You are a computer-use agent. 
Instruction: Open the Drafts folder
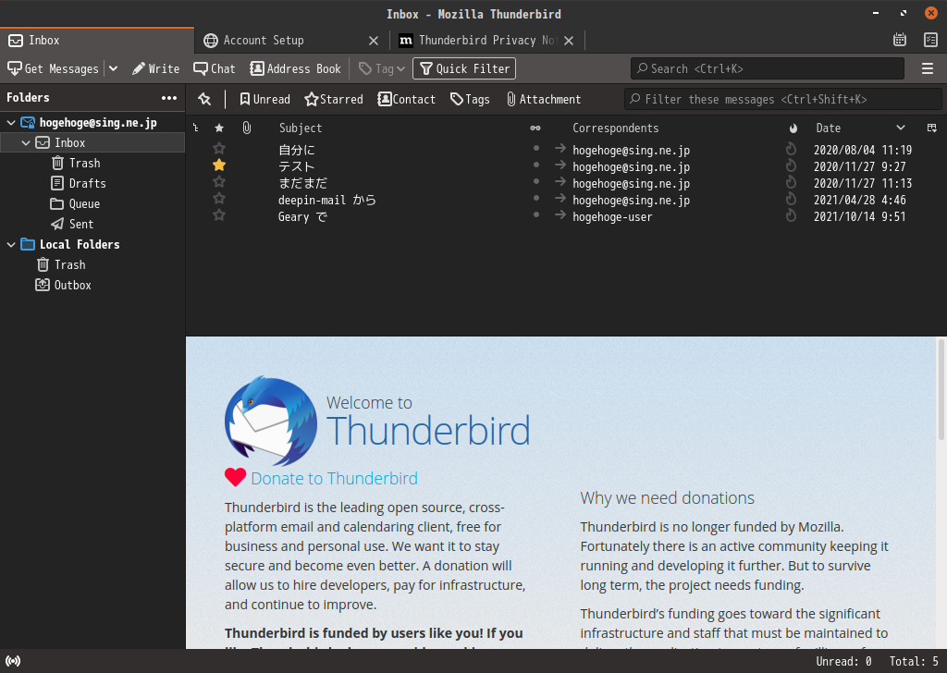pos(88,183)
